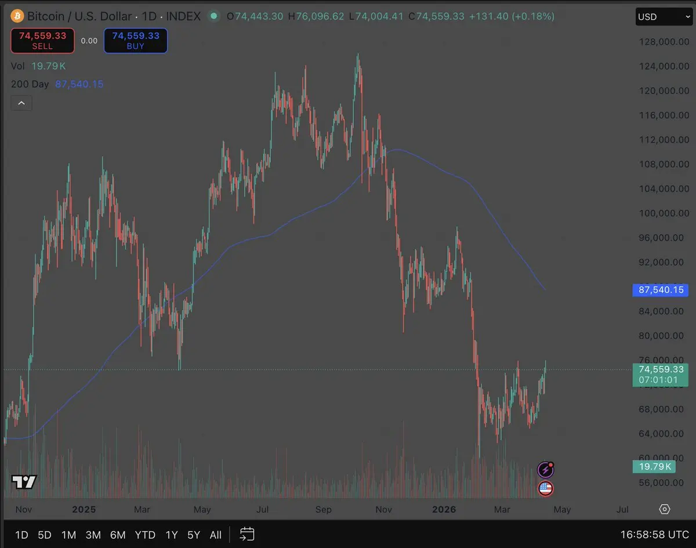
Task: Click the purple lightning event icon
Action: [x=546, y=469]
